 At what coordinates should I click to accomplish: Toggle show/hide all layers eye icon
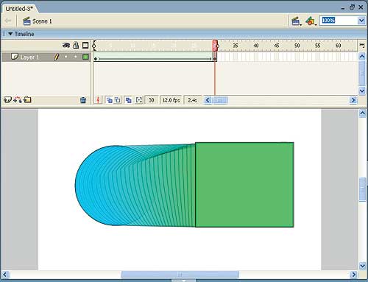click(x=66, y=45)
